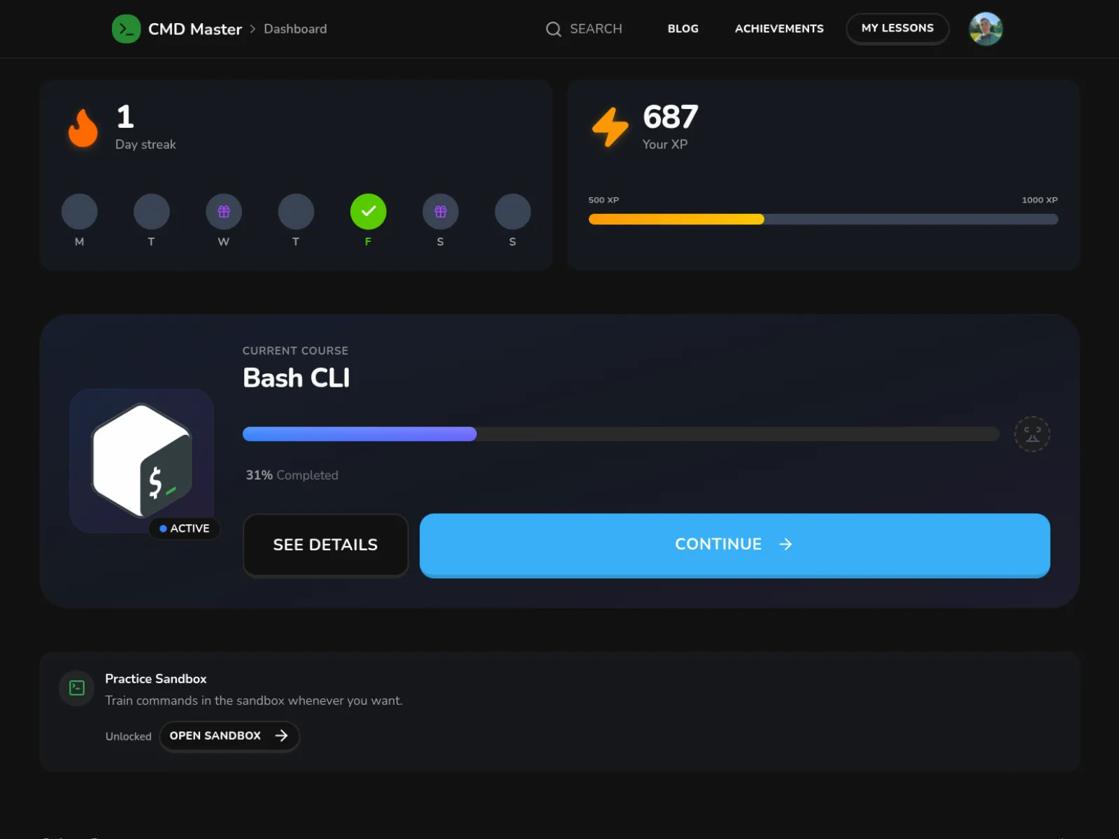
Task: Click the Bash CLI course cube thumbnail
Action: click(x=141, y=461)
